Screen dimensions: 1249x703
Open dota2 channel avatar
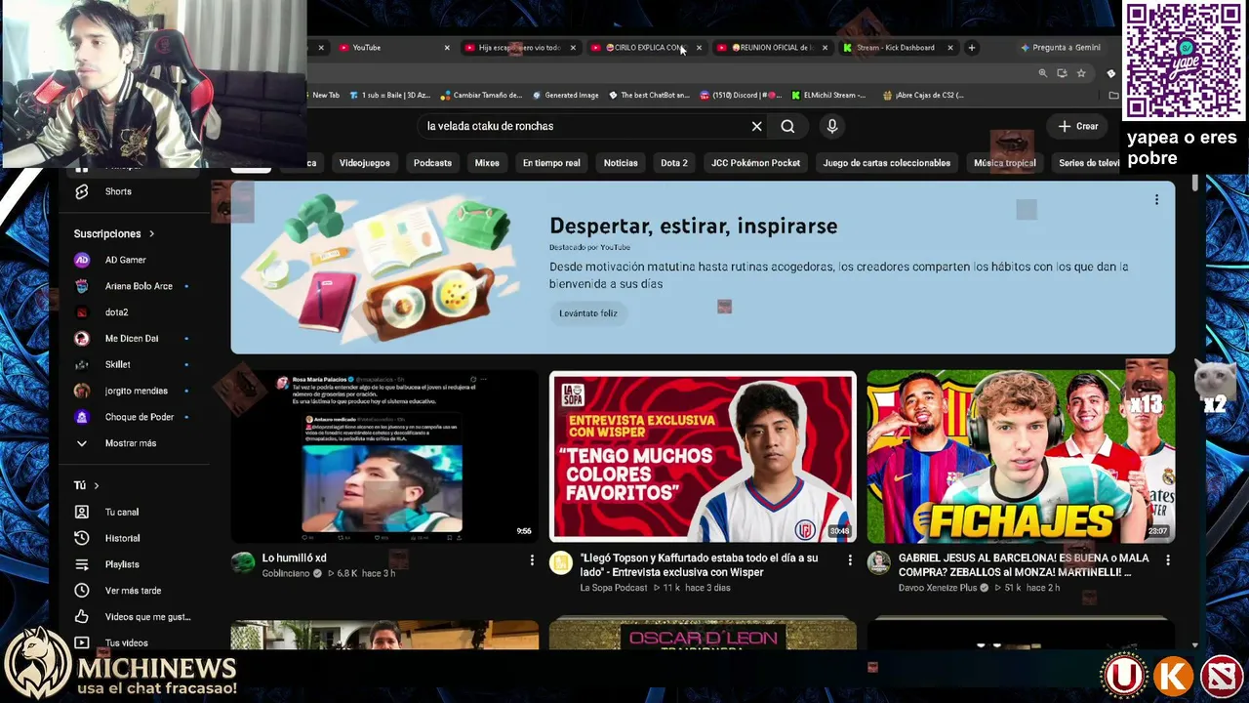(82, 312)
